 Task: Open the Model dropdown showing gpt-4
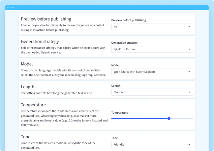[152, 71]
